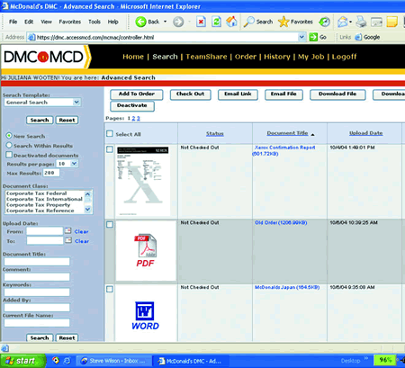Image resolution: width=405 pixels, height=368 pixels.
Task: Go to results page 2
Action: (133, 119)
